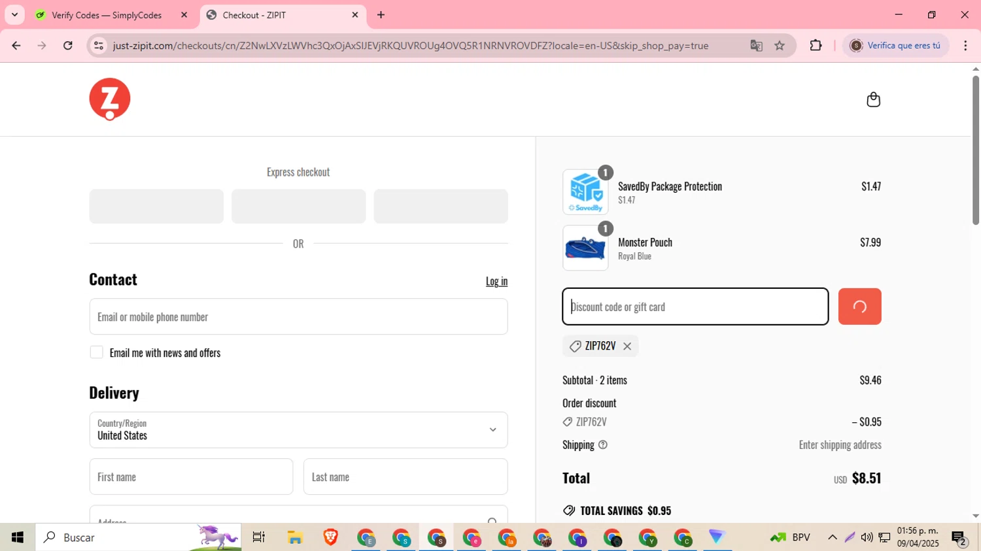The width and height of the screenshot is (981, 551).
Task: Click the Total amount $8.51
Action: (x=867, y=478)
